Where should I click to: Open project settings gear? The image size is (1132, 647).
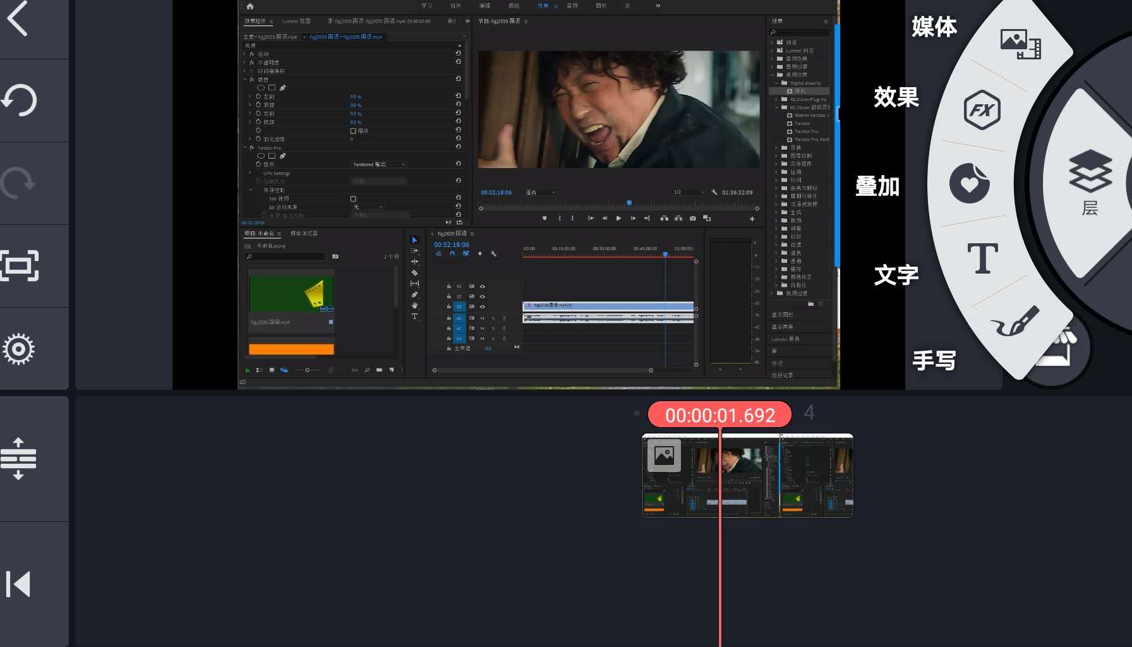pyautogui.click(x=19, y=349)
